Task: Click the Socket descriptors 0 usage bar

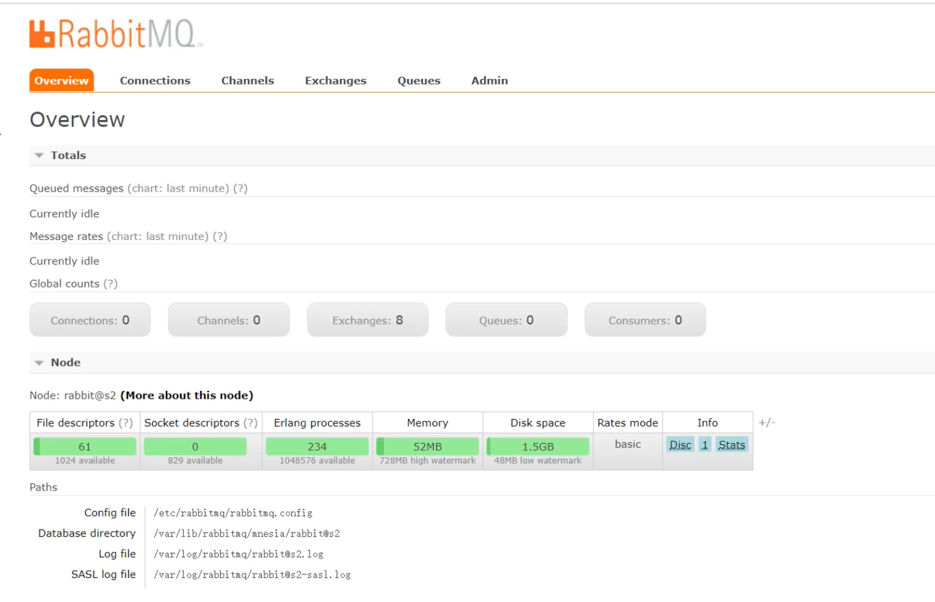Action: pos(195,446)
